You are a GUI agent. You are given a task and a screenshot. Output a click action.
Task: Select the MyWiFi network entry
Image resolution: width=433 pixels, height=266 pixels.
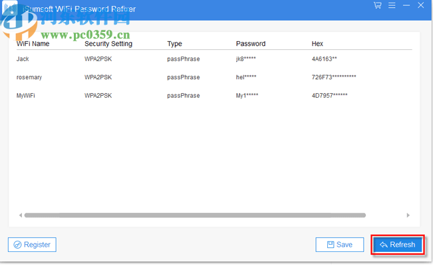pyautogui.click(x=214, y=96)
